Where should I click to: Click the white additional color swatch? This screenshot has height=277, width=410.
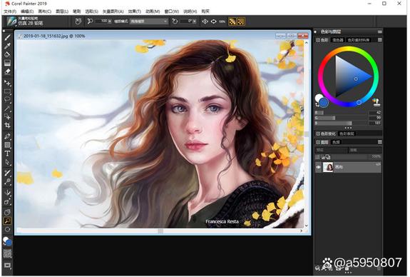pos(318,98)
